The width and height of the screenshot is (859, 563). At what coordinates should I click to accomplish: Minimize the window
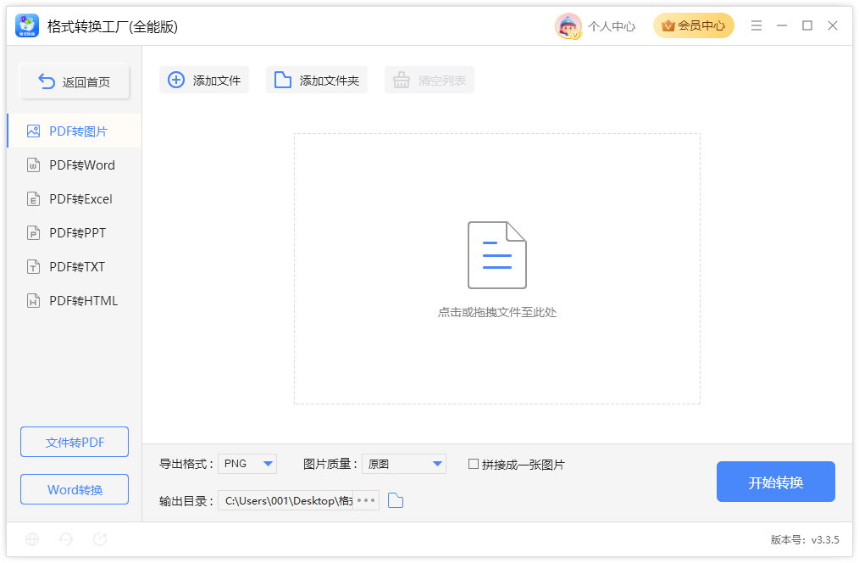click(782, 25)
